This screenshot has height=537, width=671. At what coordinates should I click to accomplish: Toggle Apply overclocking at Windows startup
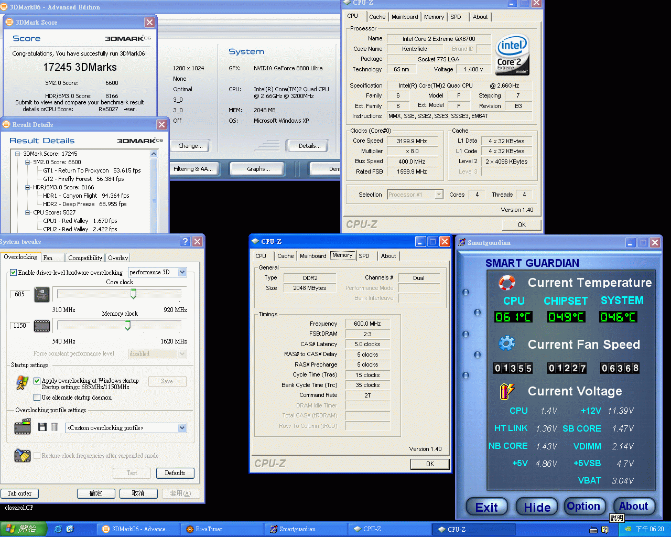[37, 381]
